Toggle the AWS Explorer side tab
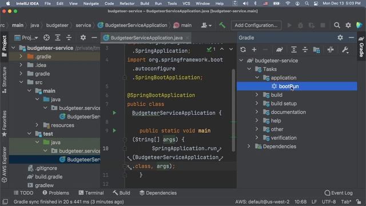Screen dimensions: 366x206 [x=4, y=164]
